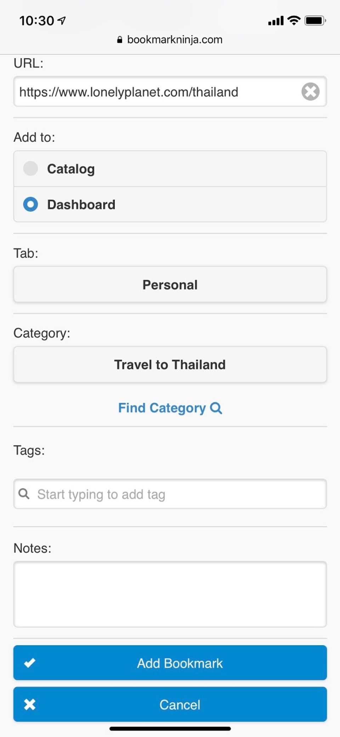340x737 pixels.
Task: Click the search icon in the Tags field
Action: (x=24, y=494)
